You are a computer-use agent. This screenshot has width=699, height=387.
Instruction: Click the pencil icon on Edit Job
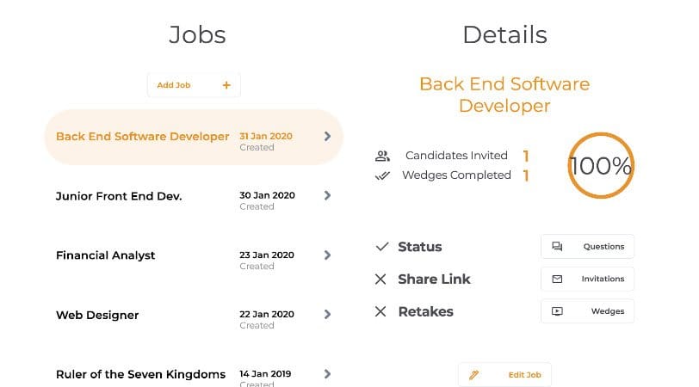tap(473, 375)
